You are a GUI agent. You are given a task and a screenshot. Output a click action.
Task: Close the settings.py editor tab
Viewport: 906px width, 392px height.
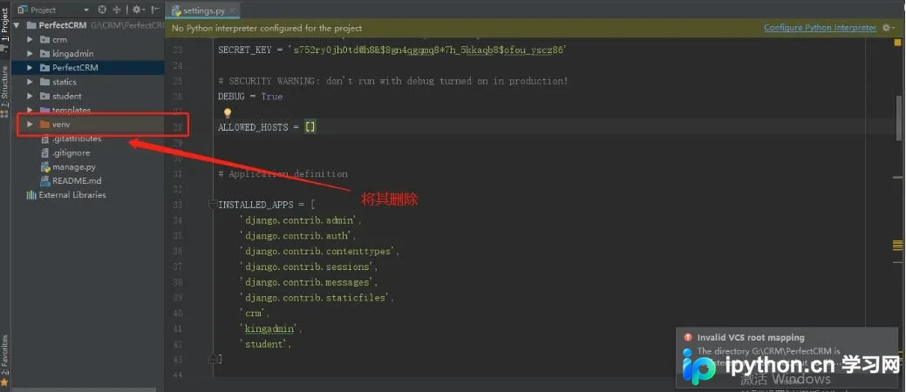click(232, 11)
